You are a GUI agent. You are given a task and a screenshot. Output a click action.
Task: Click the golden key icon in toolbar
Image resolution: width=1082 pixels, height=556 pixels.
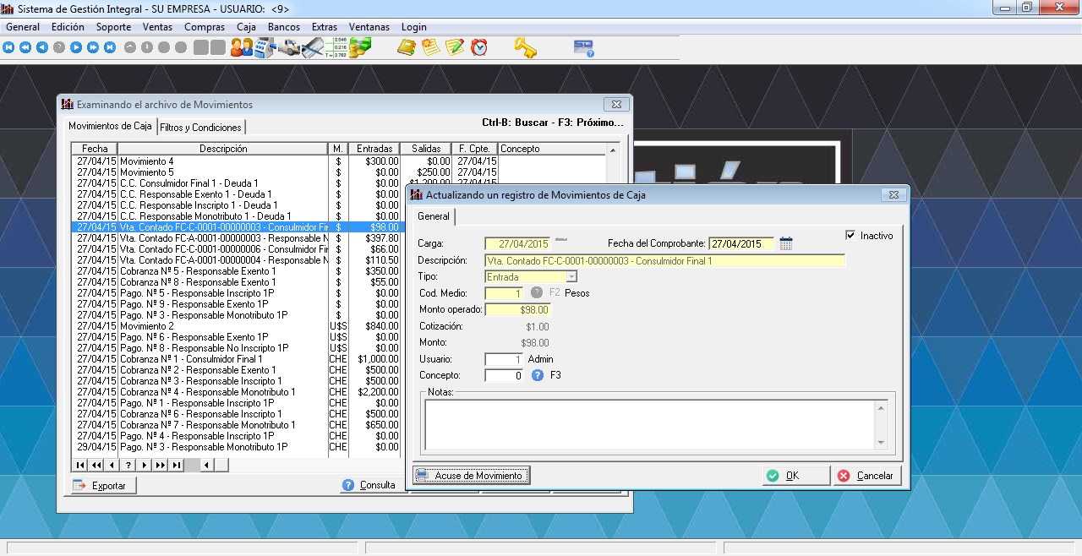526,48
